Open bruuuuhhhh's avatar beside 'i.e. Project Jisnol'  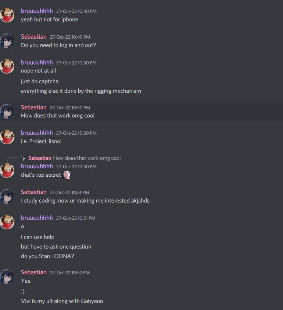[x=7, y=137]
